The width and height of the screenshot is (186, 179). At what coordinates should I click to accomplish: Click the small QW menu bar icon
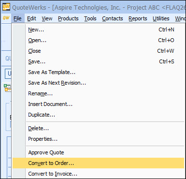pyautogui.click(x=6, y=18)
